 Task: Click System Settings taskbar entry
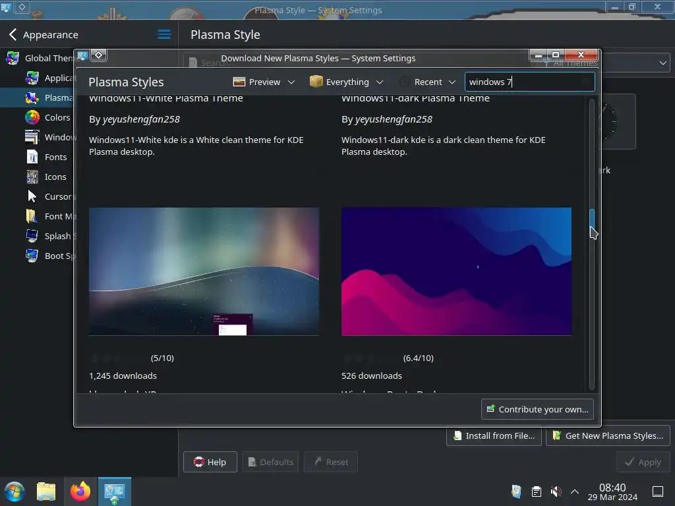click(x=115, y=492)
